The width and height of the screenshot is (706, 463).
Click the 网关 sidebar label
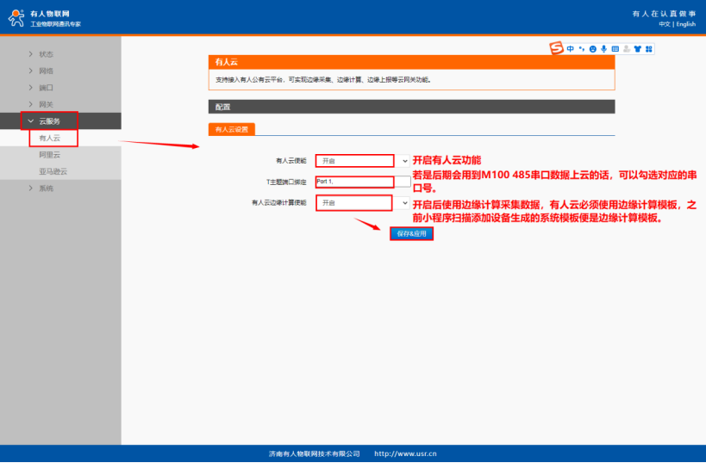pos(46,104)
